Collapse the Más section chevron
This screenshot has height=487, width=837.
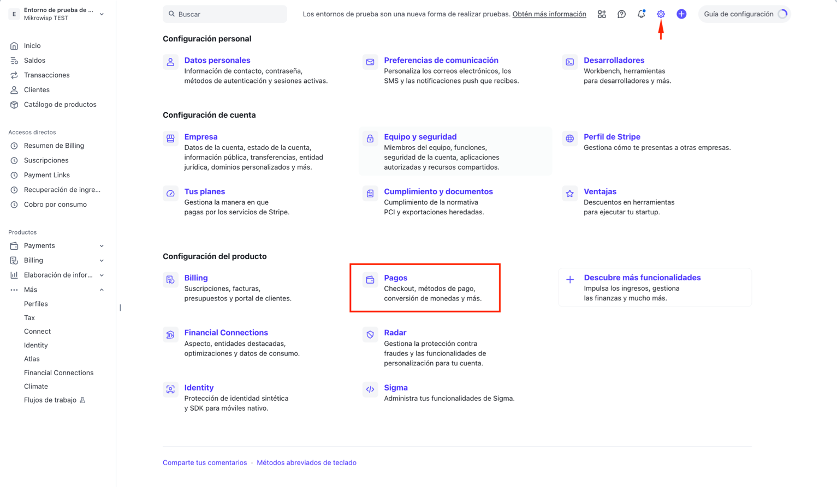[102, 290]
